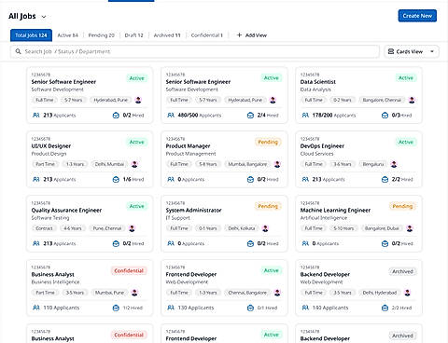The width and height of the screenshot is (448, 343).
Task: Click the Delhi, Kolkata location tag
Action: coord(242,228)
